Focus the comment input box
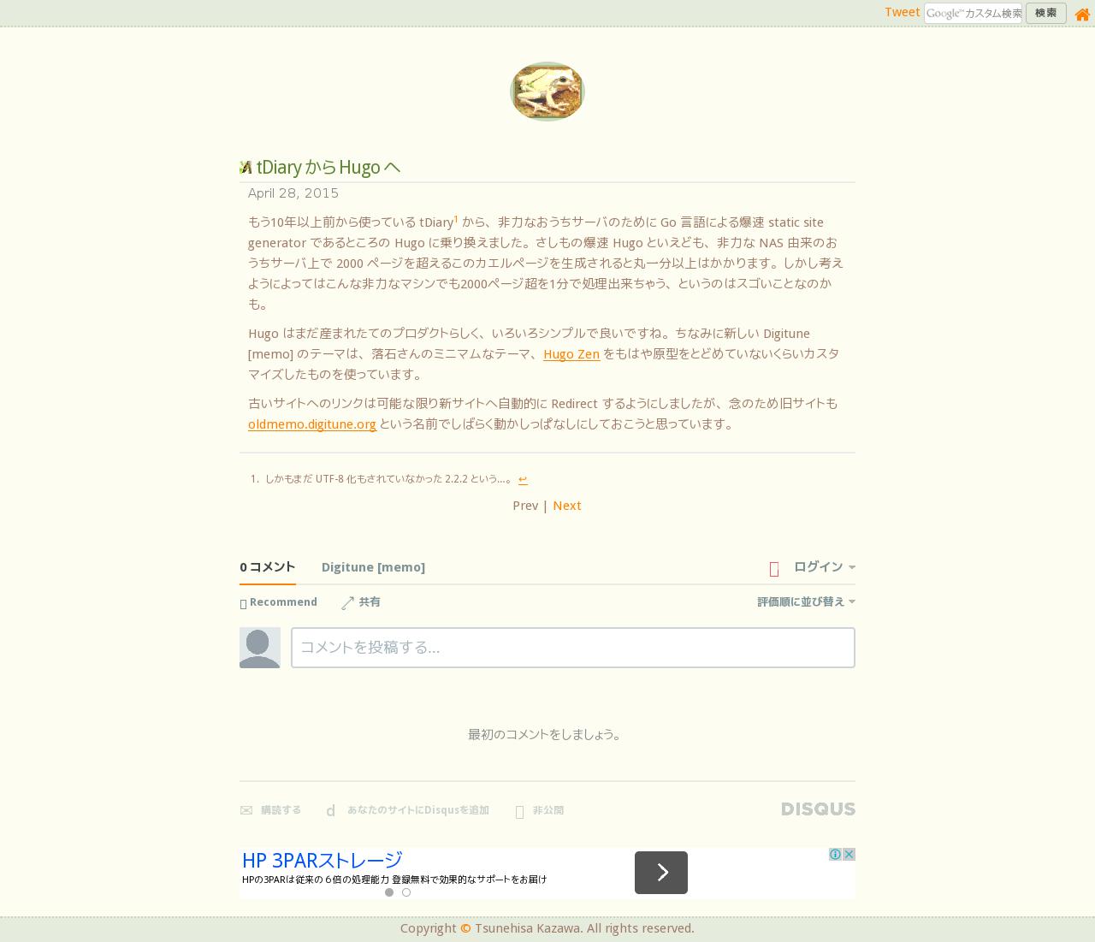This screenshot has height=942, width=1095. pyautogui.click(x=573, y=648)
